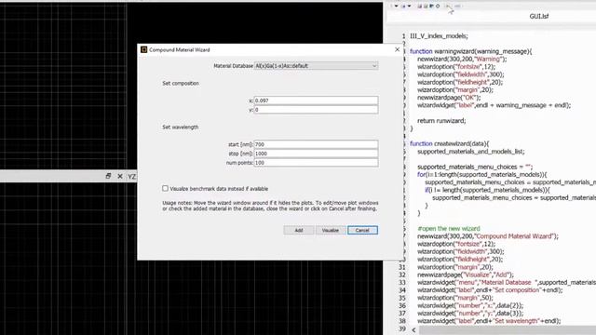The image size is (596, 335).
Task: Click first dropdown arrow in script toolbar
Action: pyautogui.click(x=396, y=7)
